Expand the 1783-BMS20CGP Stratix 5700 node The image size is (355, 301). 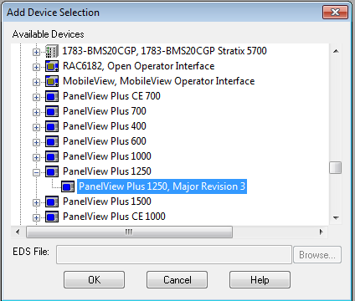pyautogui.click(x=36, y=52)
